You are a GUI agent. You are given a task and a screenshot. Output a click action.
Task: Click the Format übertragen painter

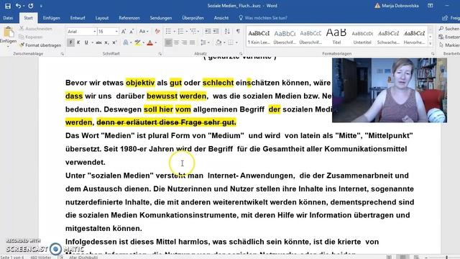point(40,45)
